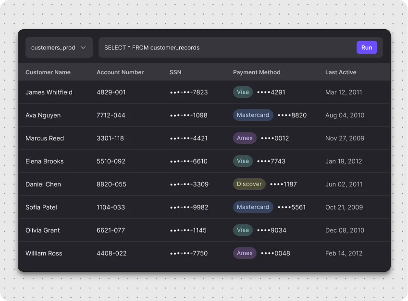The height and width of the screenshot is (301, 408).
Task: Click masked card number ending 7743
Action: click(271, 161)
